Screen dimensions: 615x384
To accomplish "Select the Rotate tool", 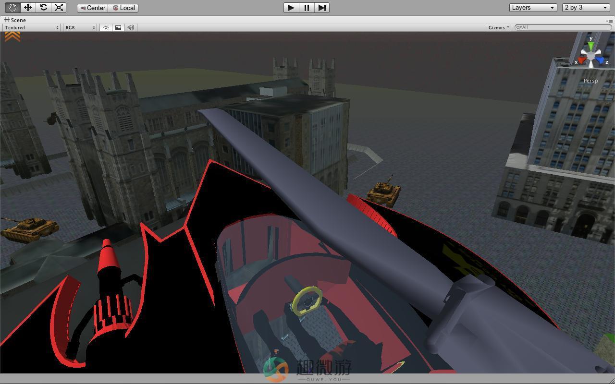I will tap(43, 8).
